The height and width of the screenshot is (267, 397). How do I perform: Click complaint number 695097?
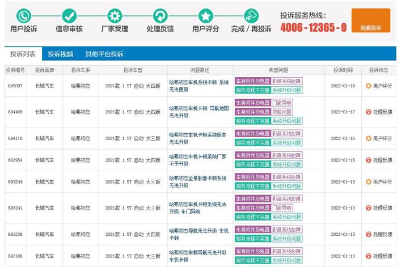pos(15,86)
